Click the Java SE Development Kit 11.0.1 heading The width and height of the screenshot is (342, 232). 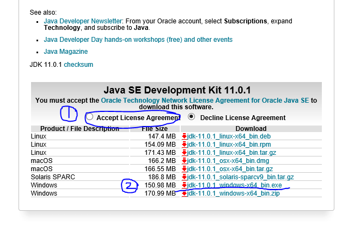point(177,90)
